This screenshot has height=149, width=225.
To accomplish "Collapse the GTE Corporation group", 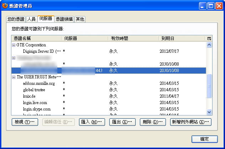I will (x=14, y=45).
